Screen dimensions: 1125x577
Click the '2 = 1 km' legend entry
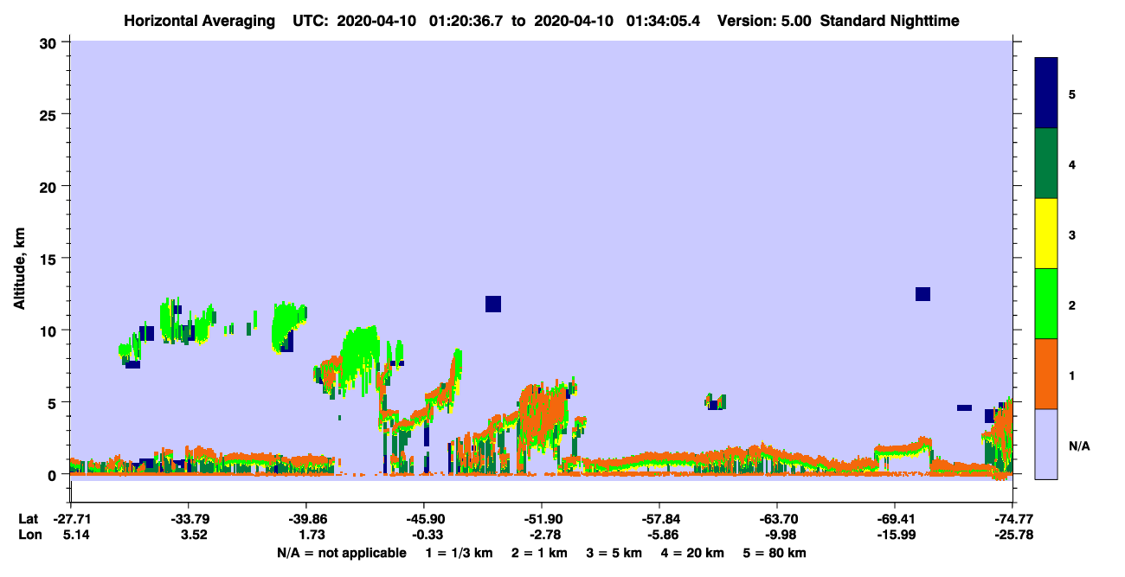540,553
